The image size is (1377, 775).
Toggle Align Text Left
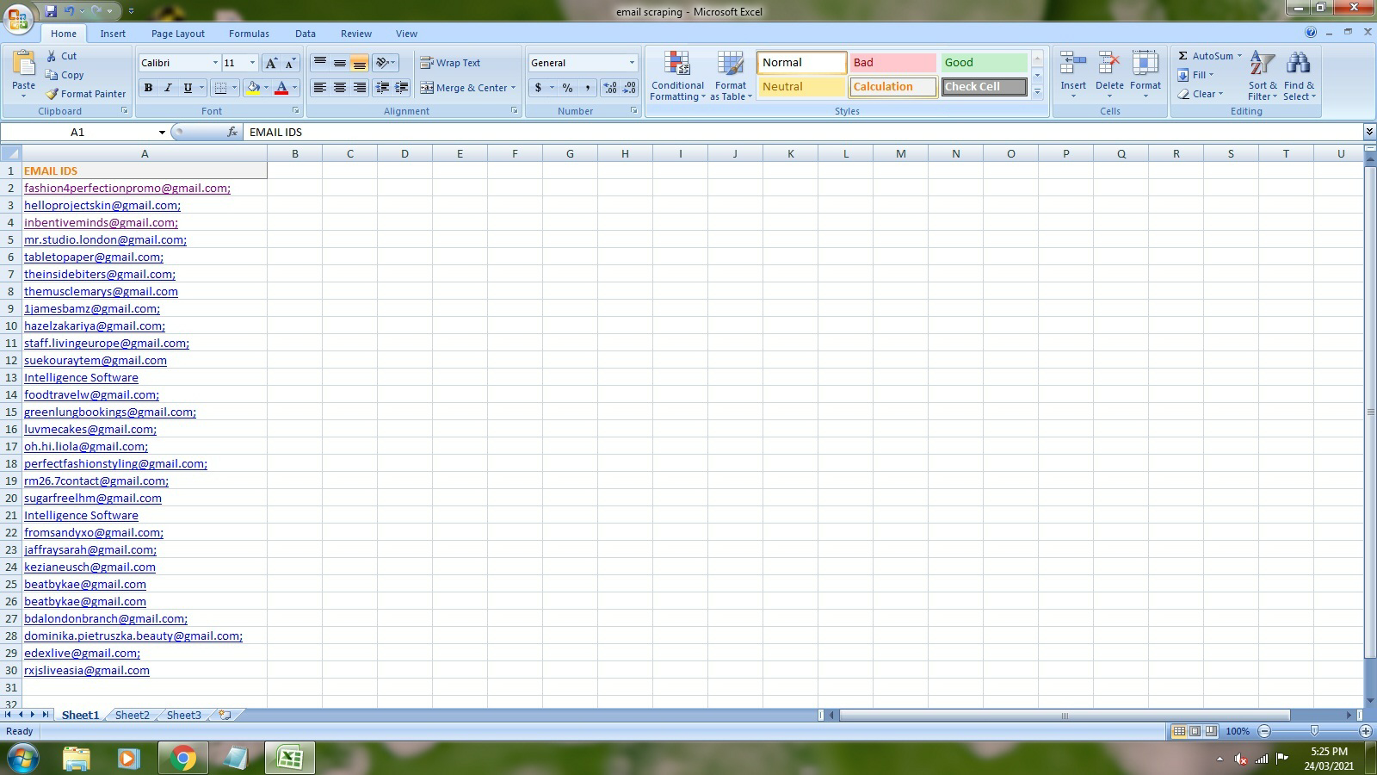click(x=320, y=88)
